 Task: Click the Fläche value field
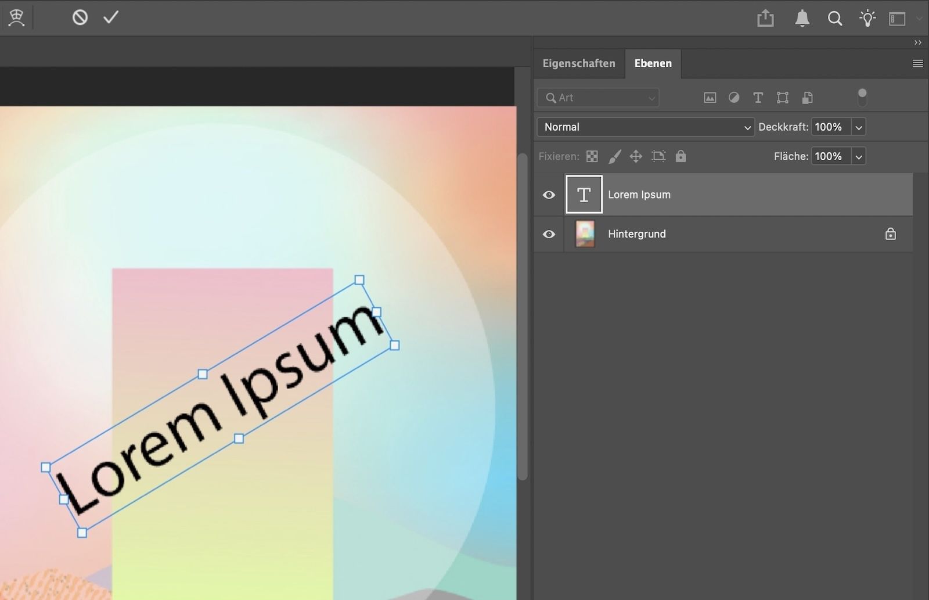coord(830,156)
